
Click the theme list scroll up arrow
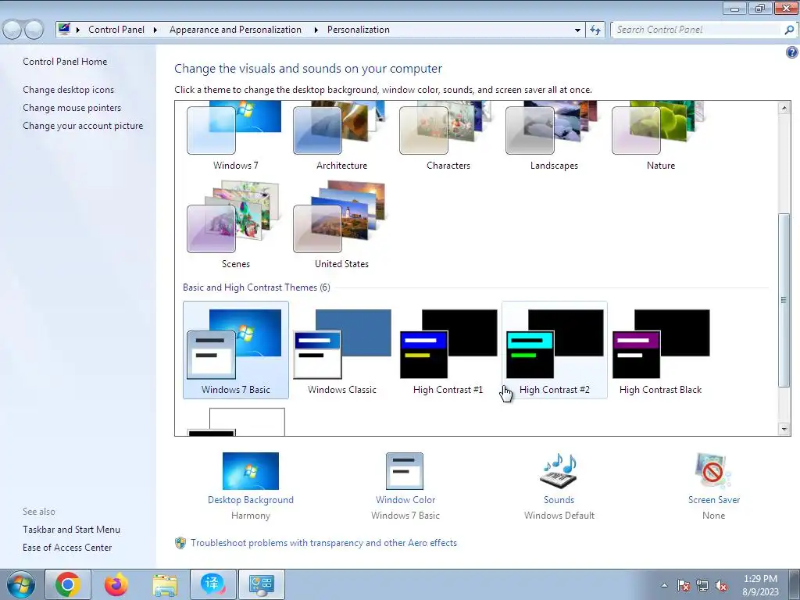(784, 108)
